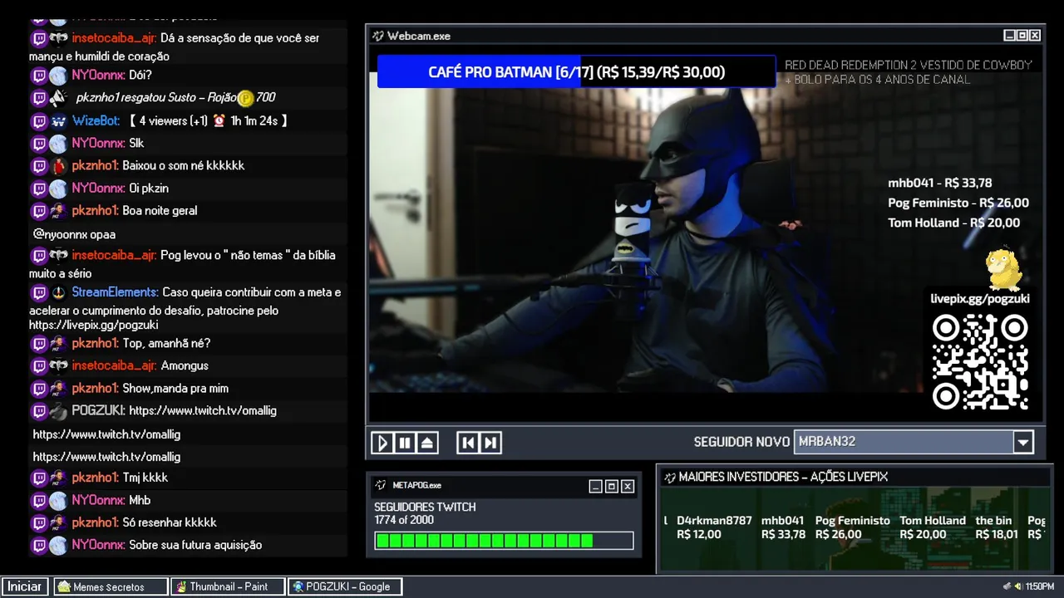The width and height of the screenshot is (1064, 598).
Task: Click the yellow Psyduck icon
Action: click(1003, 268)
